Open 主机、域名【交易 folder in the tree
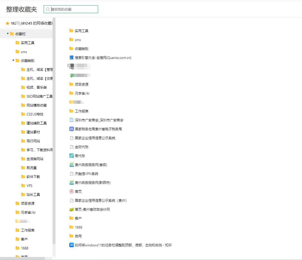The width and height of the screenshot is (302, 260). [x=39, y=78]
